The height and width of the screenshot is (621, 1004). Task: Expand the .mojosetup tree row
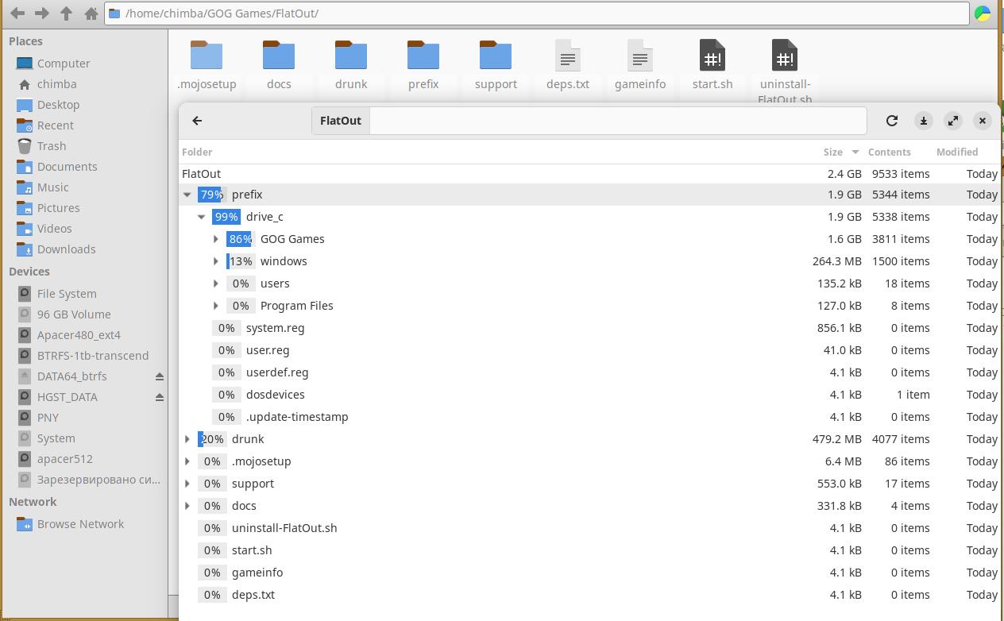[x=187, y=461]
